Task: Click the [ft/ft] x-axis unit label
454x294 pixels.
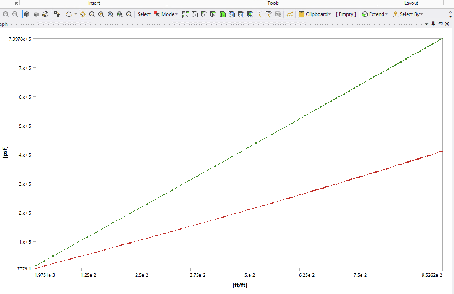Action: 240,285
